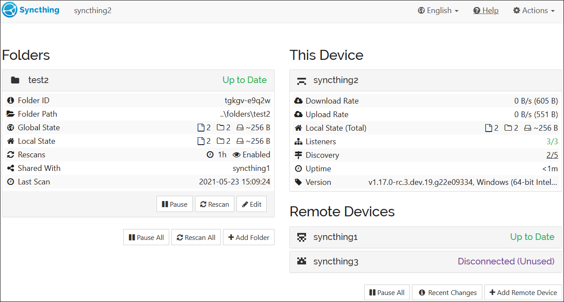Click the folder ID value tgkgv-e9q2w
Viewport: 564px width, 302px height.
247,101
